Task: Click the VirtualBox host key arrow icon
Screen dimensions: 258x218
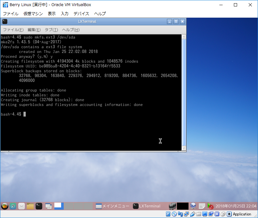Action: pos(229,214)
